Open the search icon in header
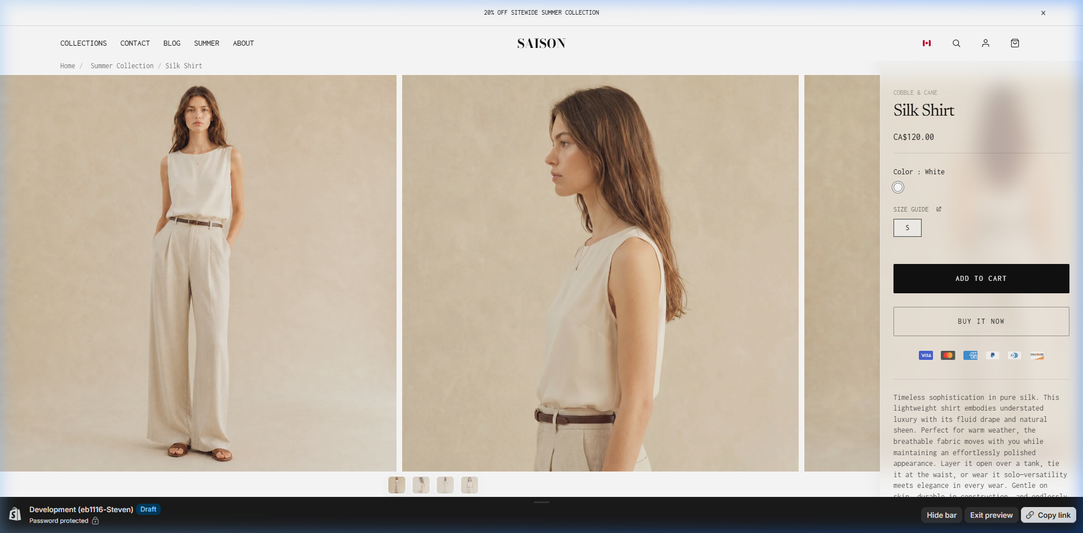The image size is (1083, 533). pyautogui.click(x=956, y=43)
